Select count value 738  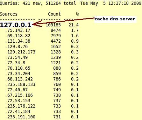57,95
